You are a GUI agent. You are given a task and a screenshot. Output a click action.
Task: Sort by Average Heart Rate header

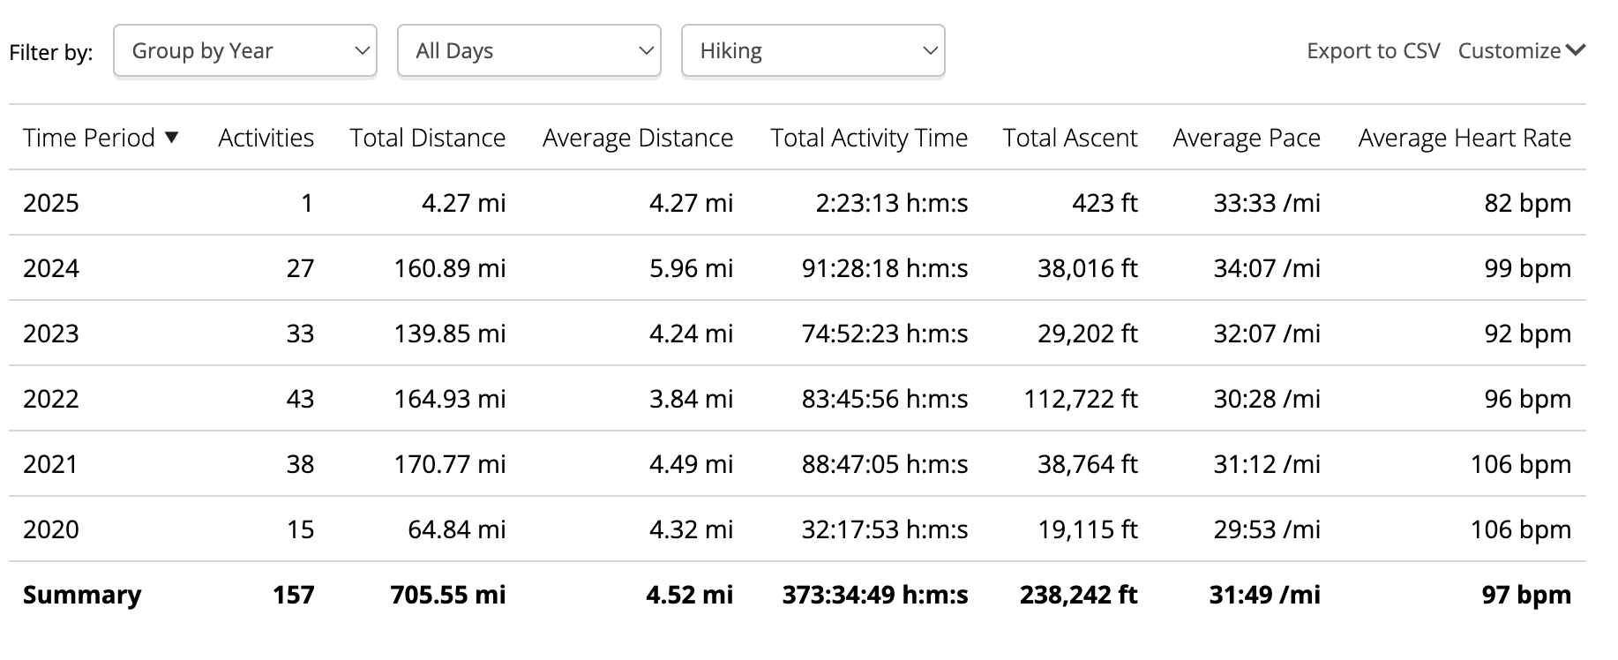coord(1464,138)
